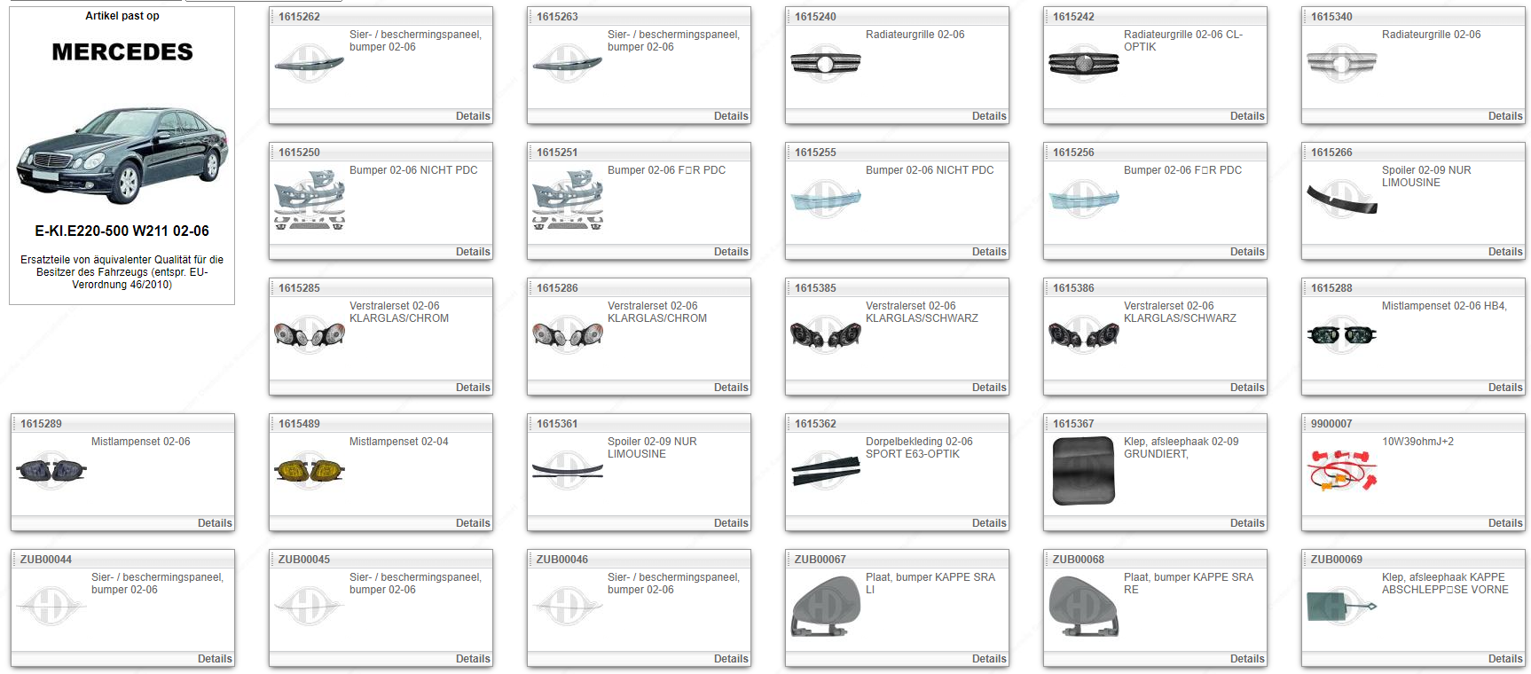The width and height of the screenshot is (1531, 674).
Task: Open Details for ZUB00044
Action: coord(215,659)
